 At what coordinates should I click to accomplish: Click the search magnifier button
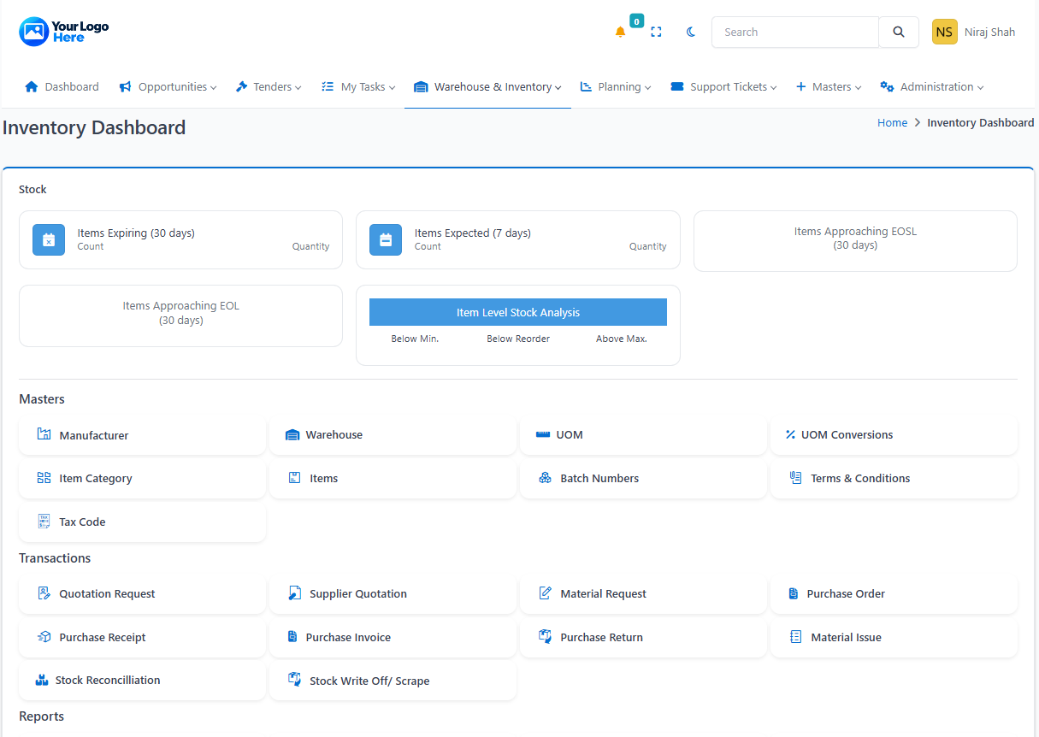tap(899, 32)
